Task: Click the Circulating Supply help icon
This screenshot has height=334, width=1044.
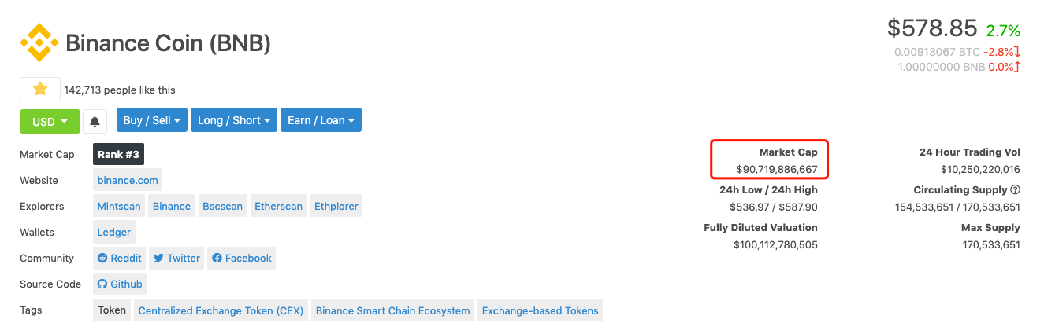Action: click(x=1016, y=189)
